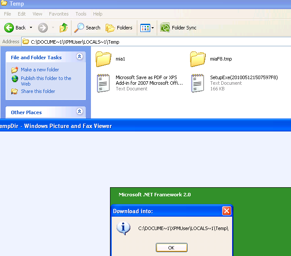Screen dimensions: 291x256
Task: Click the File and Folder Tasks heading
Action: tap(36, 58)
